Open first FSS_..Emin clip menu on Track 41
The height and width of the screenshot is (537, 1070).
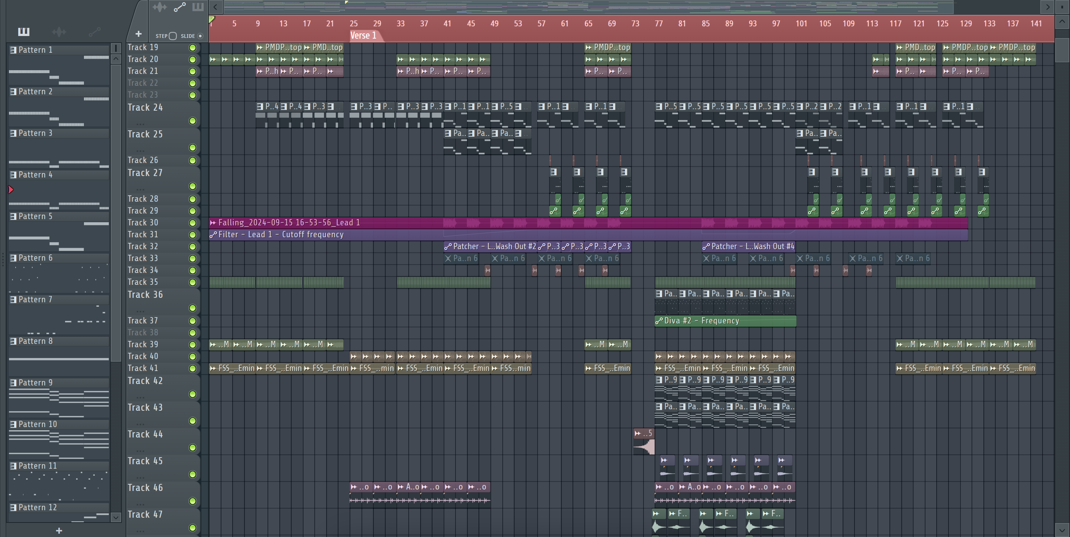pyautogui.click(x=213, y=368)
